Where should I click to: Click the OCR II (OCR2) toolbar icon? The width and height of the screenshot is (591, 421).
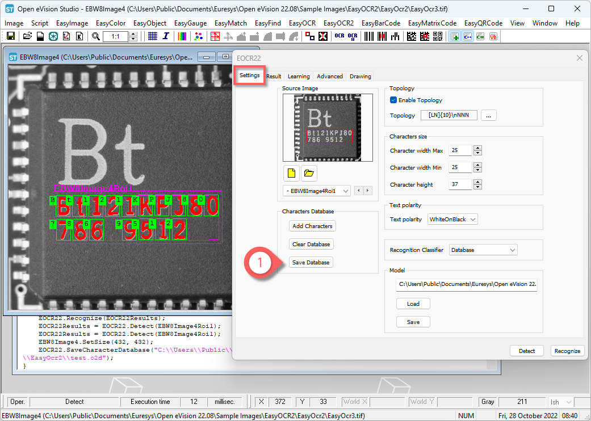(353, 36)
